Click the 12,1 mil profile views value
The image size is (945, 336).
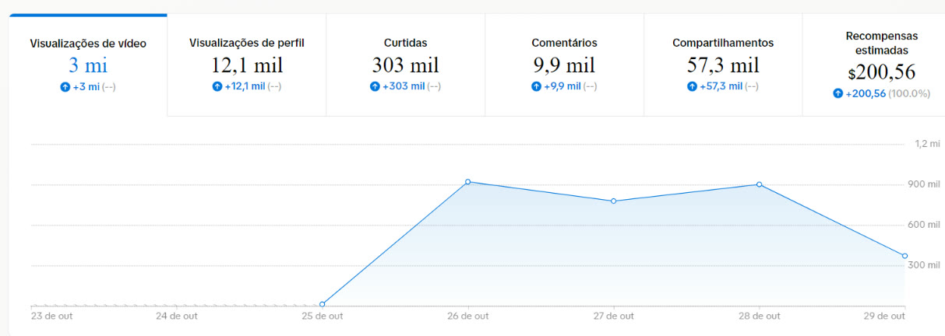247,65
